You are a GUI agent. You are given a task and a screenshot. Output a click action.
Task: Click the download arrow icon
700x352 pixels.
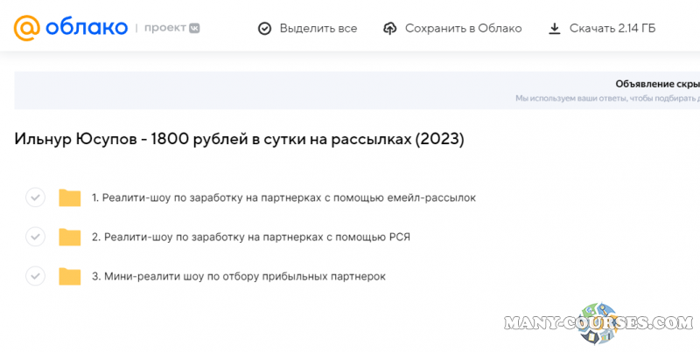tap(554, 29)
